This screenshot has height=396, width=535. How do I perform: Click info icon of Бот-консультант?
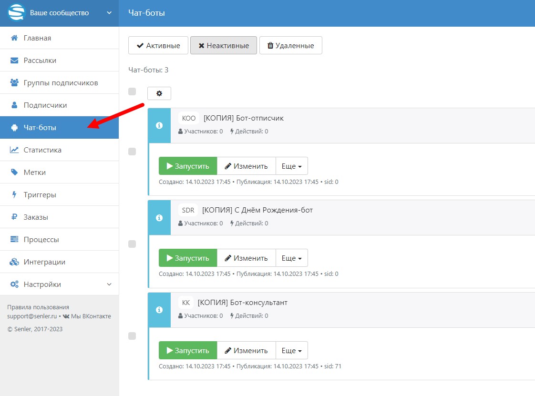tap(159, 310)
